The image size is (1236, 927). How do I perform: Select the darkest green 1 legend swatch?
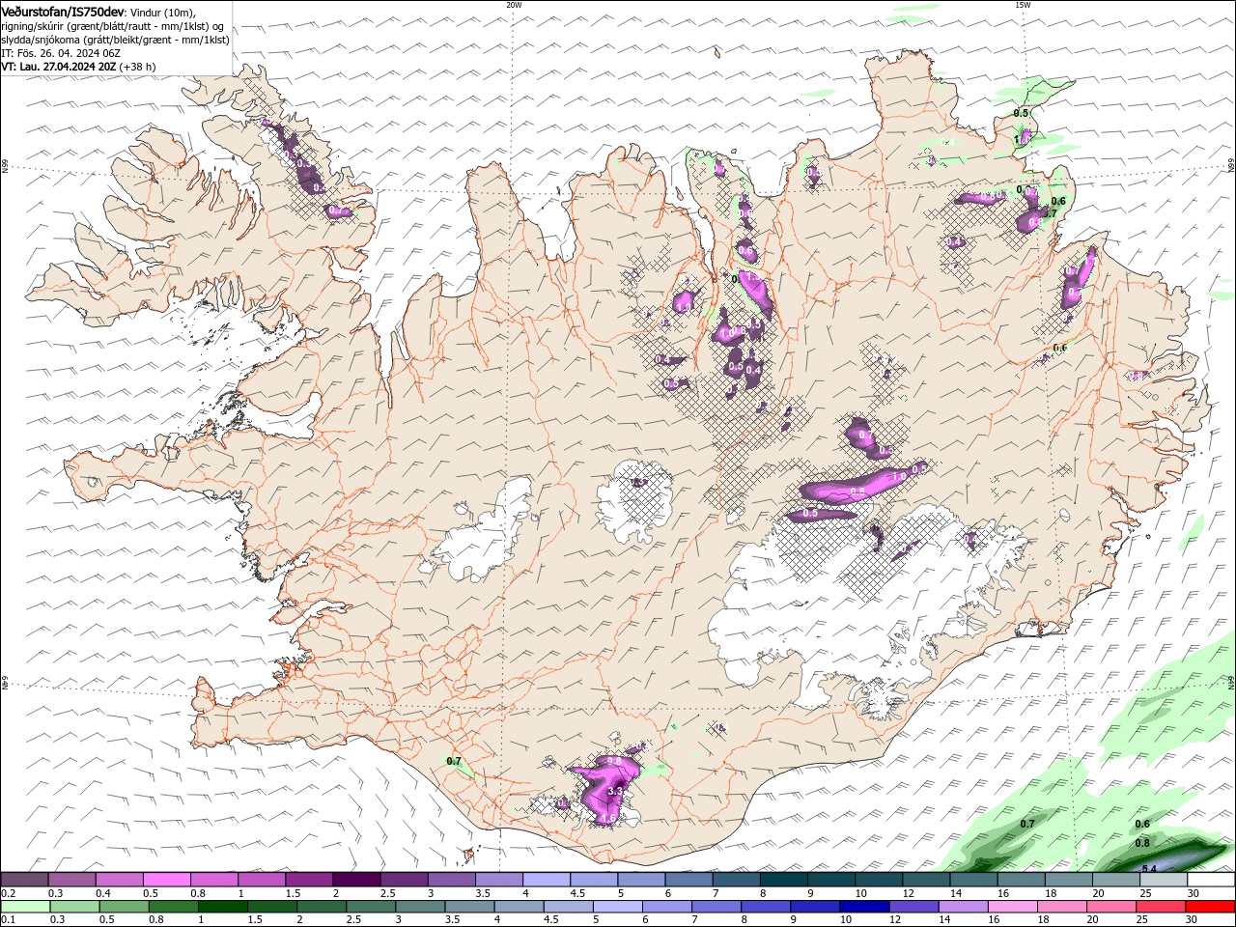tap(223, 907)
